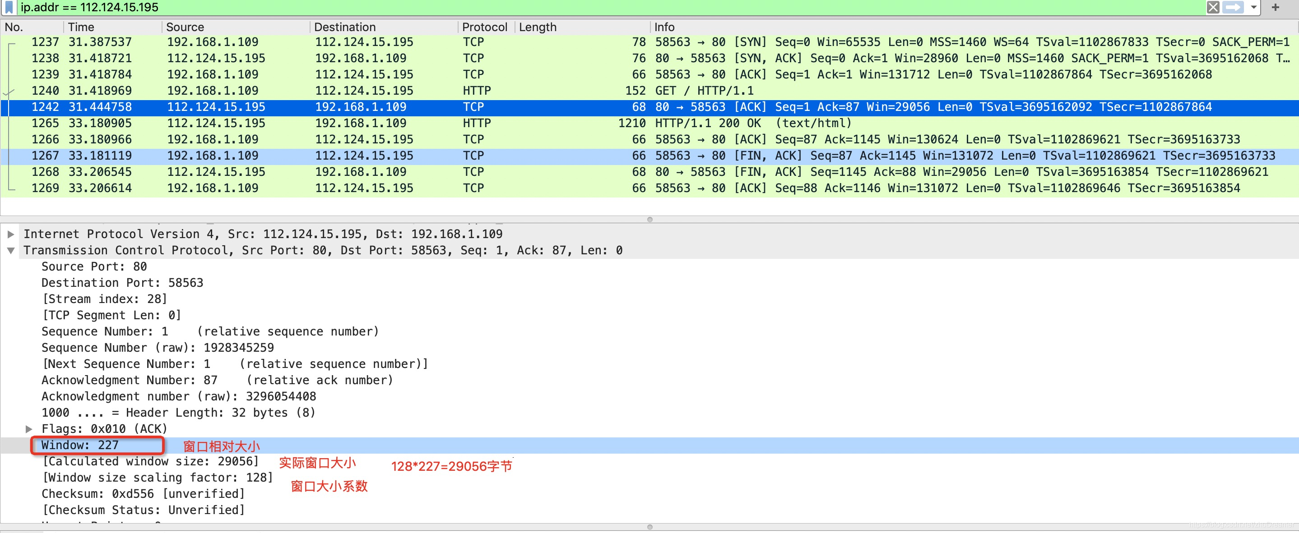Add a filter button with plus icon
The width and height of the screenshot is (1299, 533).
(1275, 7)
